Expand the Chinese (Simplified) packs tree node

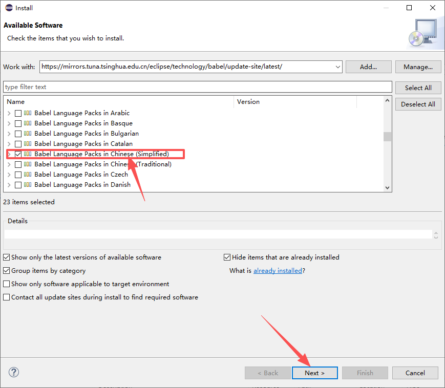click(9, 154)
